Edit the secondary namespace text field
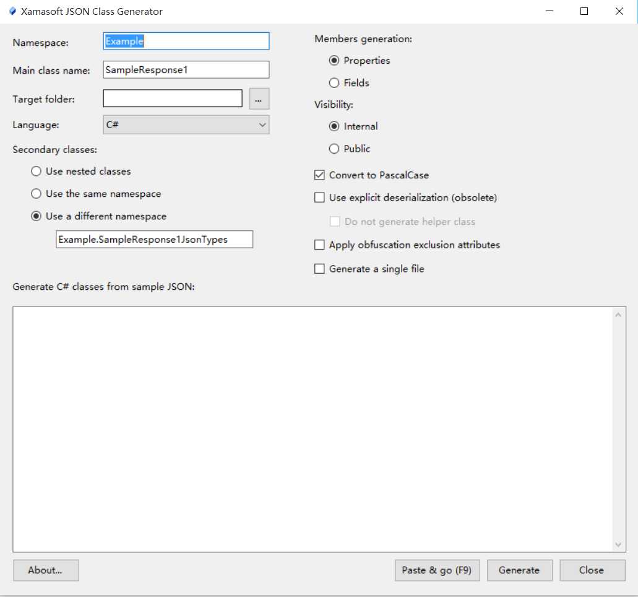Viewport: 638px width, 597px height. point(154,240)
